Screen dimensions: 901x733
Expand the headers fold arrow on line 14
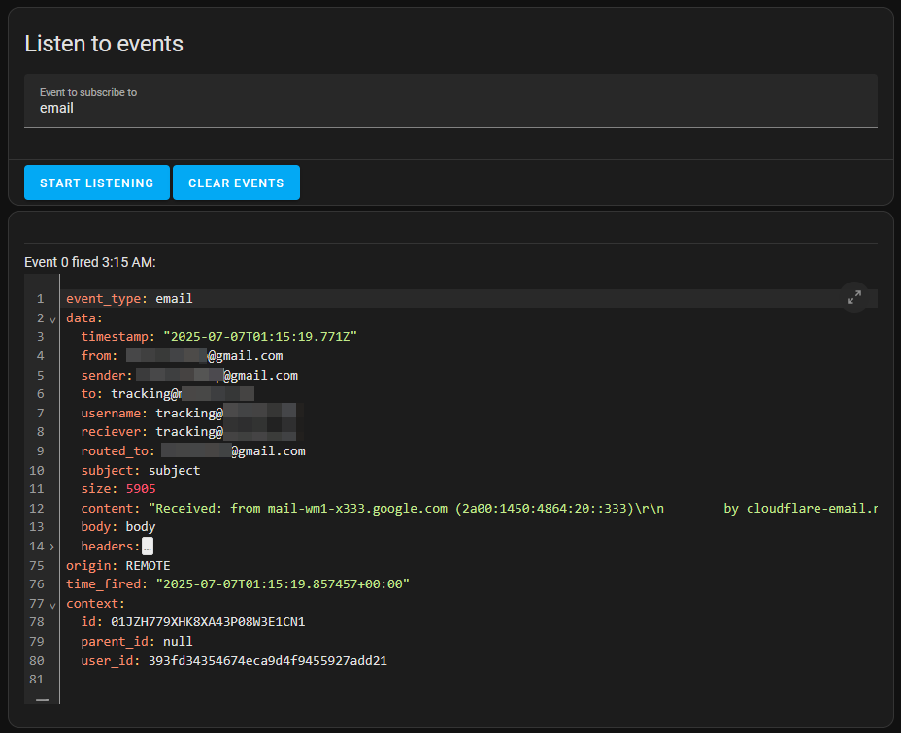pos(52,547)
